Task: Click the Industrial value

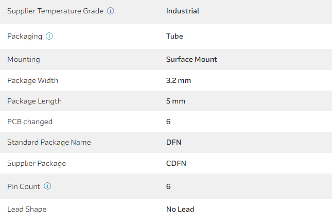Action: click(x=183, y=11)
